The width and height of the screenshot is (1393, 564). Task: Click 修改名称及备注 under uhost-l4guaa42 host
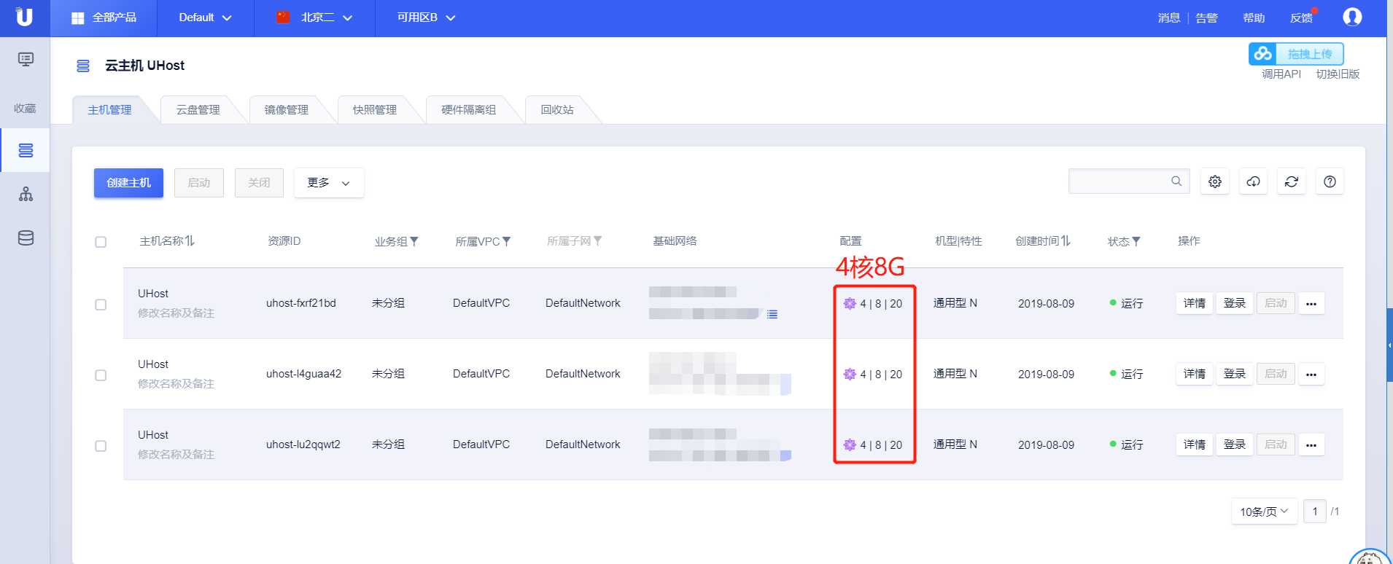click(176, 384)
